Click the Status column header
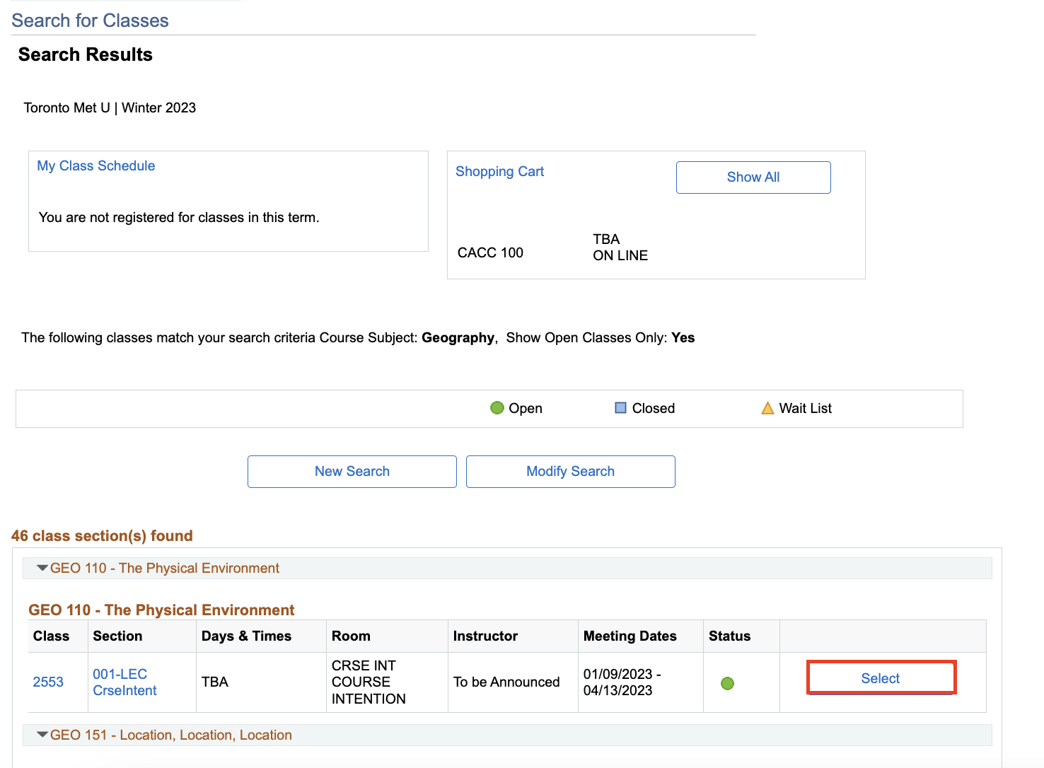This screenshot has height=768, width=1044. pyautogui.click(x=729, y=636)
